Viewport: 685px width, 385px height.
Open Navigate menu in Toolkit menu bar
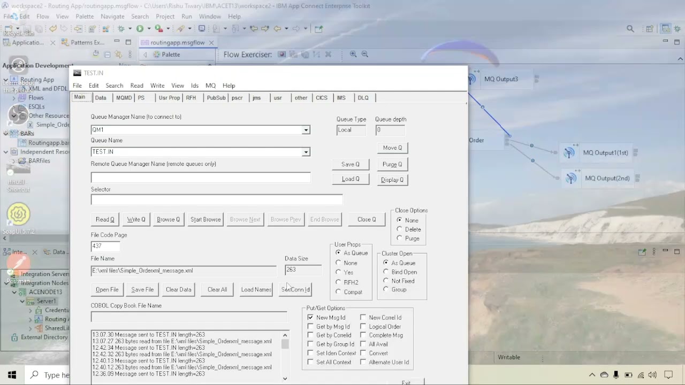112,17
